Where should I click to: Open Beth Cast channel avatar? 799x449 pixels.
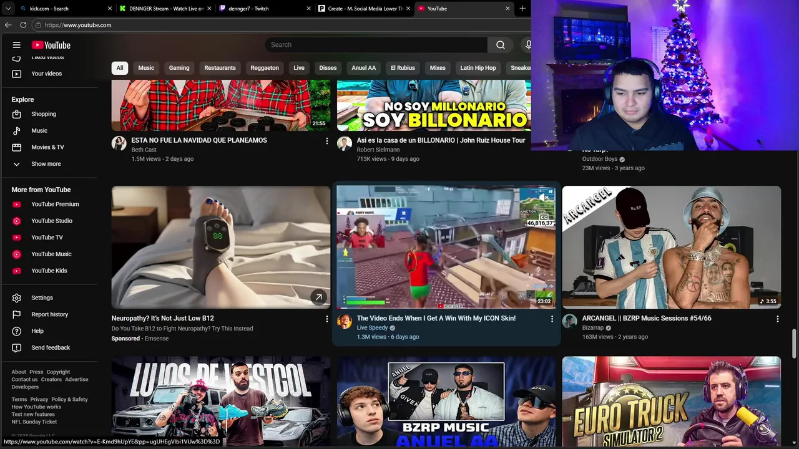point(119,143)
